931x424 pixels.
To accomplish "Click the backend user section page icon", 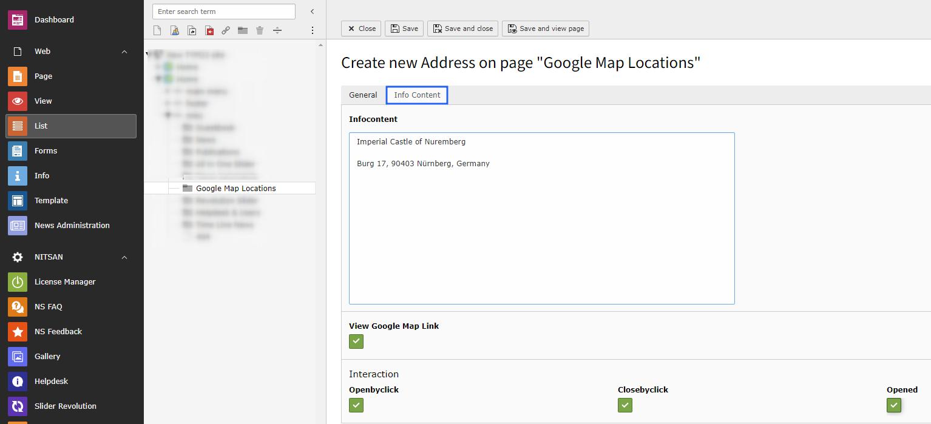I will [x=175, y=30].
